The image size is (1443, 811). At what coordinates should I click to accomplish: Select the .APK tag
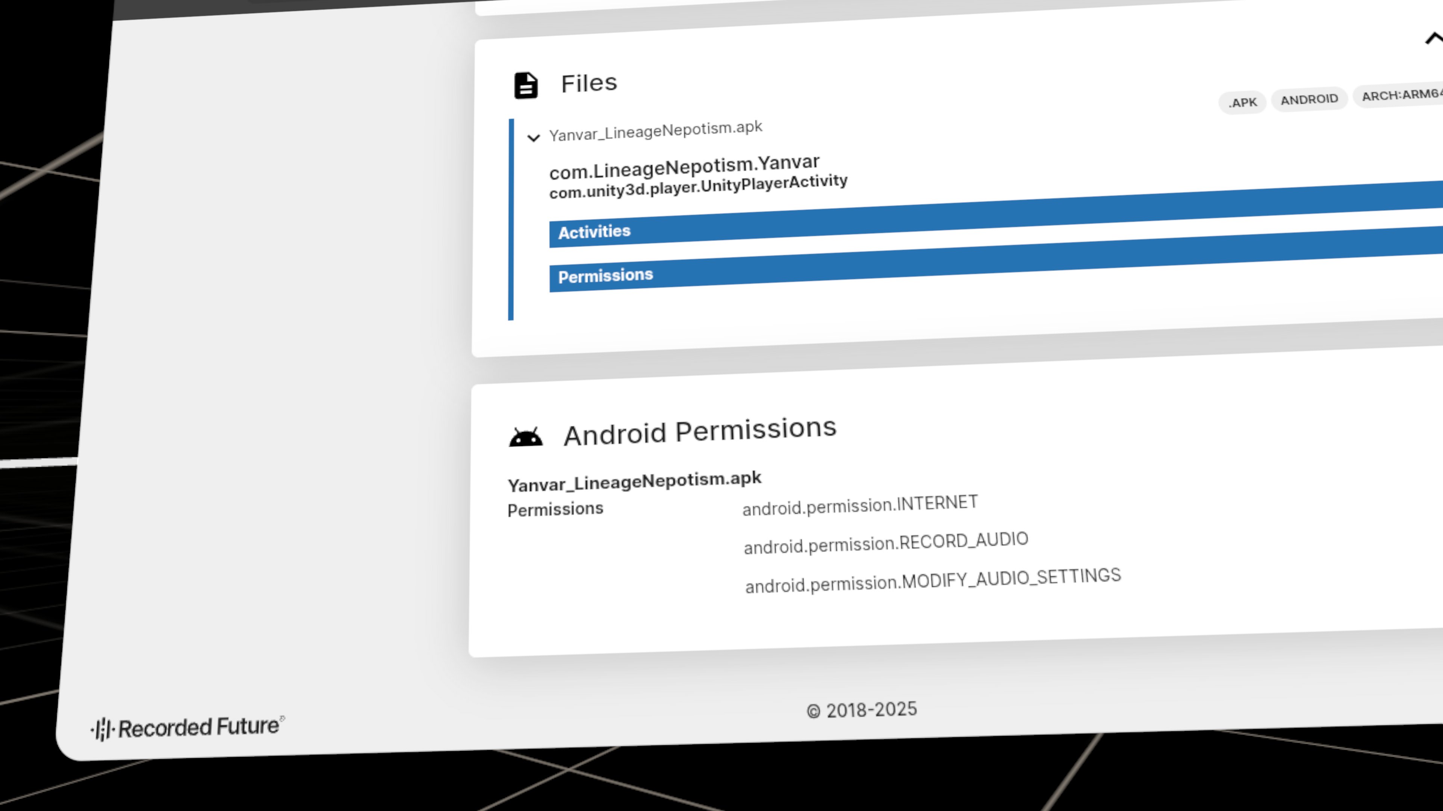1242,103
